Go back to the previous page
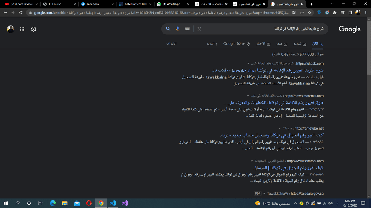The width and height of the screenshot is (371, 208). coord(5,13)
